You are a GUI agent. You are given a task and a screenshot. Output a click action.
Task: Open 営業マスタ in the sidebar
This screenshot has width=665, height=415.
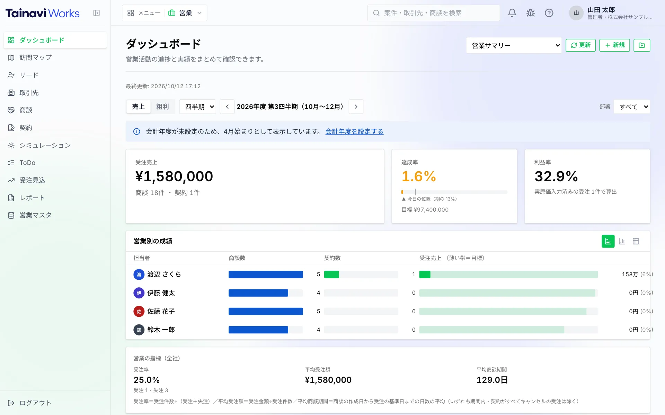tap(55, 215)
